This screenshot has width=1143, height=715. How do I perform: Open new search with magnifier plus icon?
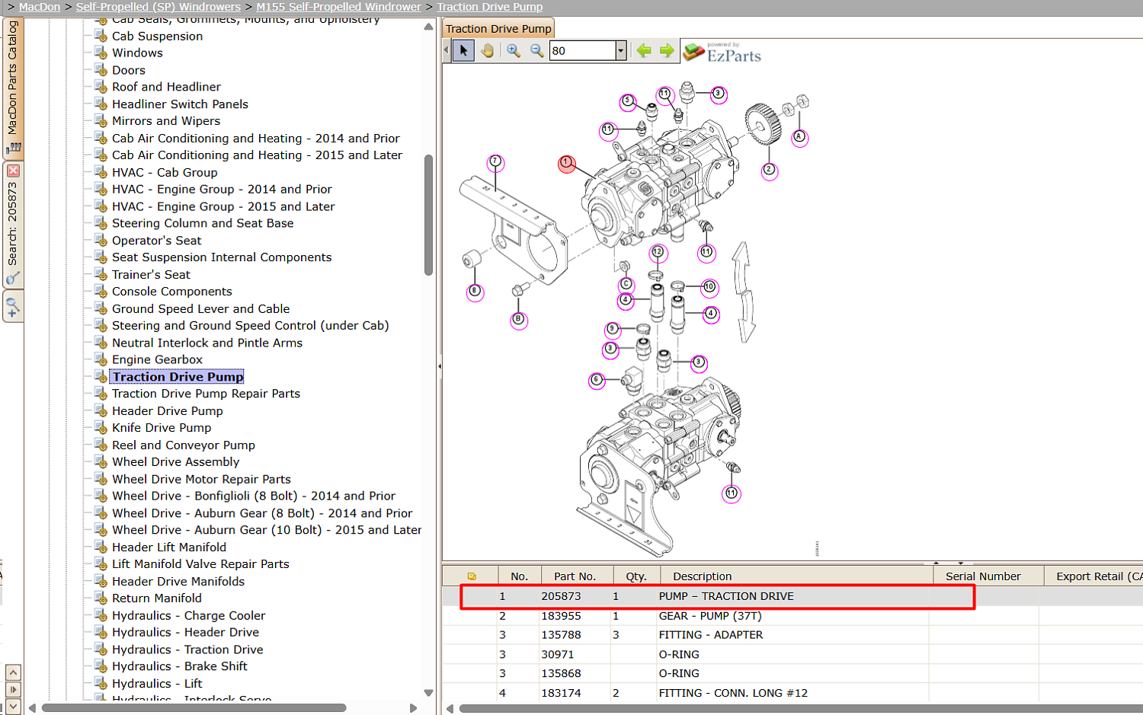point(13,308)
